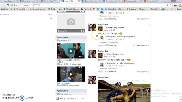Click the Сервисы apps bookmark
The image size is (182, 102).
tap(4, 9)
